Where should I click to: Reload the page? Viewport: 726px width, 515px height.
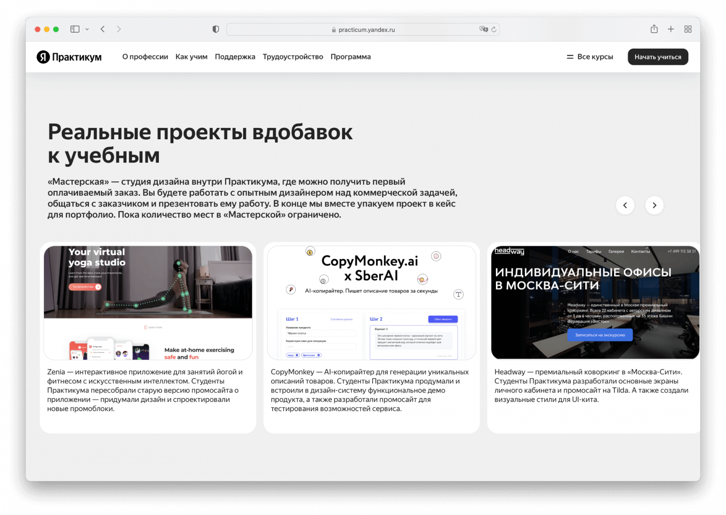tap(494, 29)
